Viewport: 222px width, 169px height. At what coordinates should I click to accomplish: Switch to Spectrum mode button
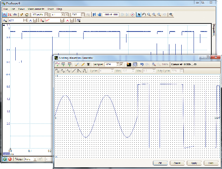15,14
